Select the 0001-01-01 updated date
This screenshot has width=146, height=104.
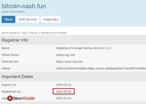64,98
